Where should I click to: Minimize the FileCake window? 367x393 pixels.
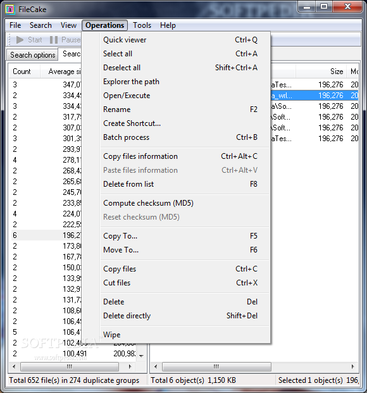(307, 7)
